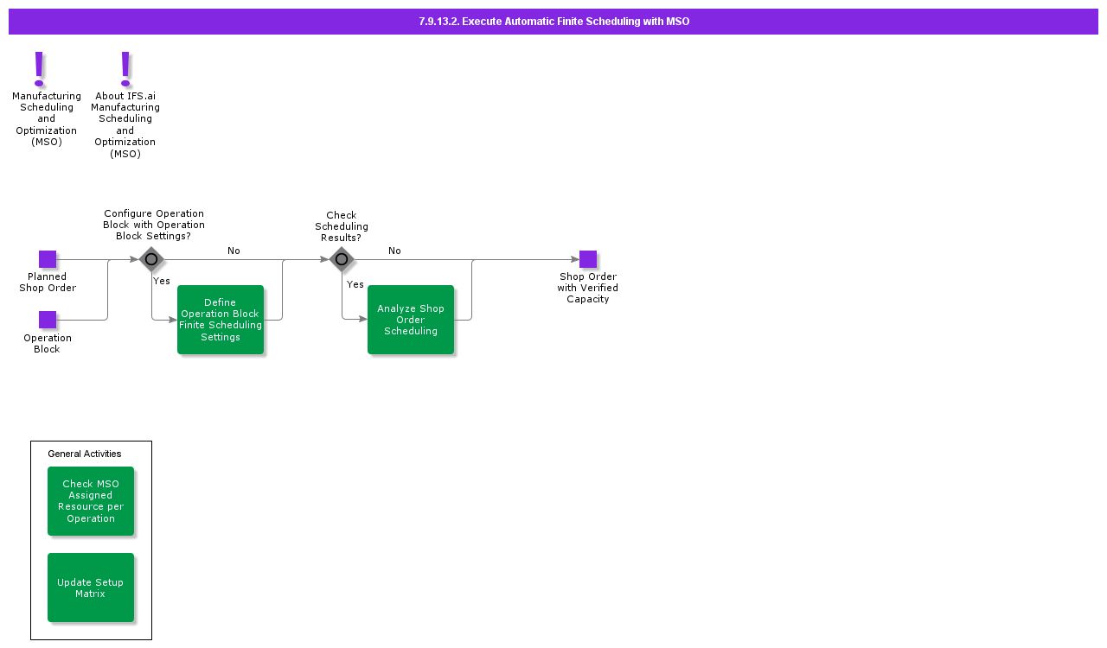Click the 'Shop Order with Verified Capacity' label

(x=588, y=289)
